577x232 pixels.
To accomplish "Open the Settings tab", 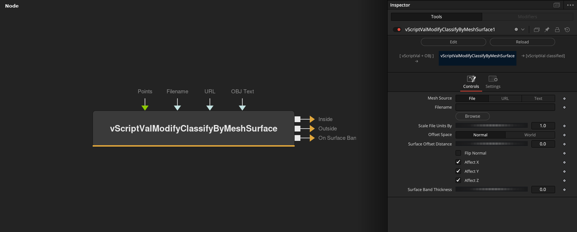I will 493,82.
